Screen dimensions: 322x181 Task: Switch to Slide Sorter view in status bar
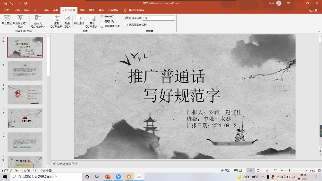(x=259, y=170)
